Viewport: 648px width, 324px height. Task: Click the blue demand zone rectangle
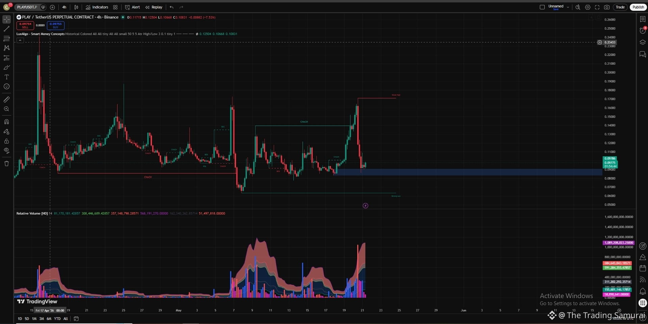pos(468,172)
